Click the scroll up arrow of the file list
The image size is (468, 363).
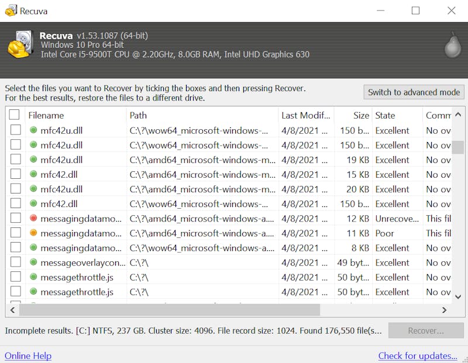click(458, 115)
